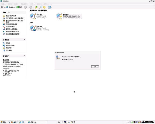Open the File (檔案) menu
155x124 pixels.
[3, 4]
